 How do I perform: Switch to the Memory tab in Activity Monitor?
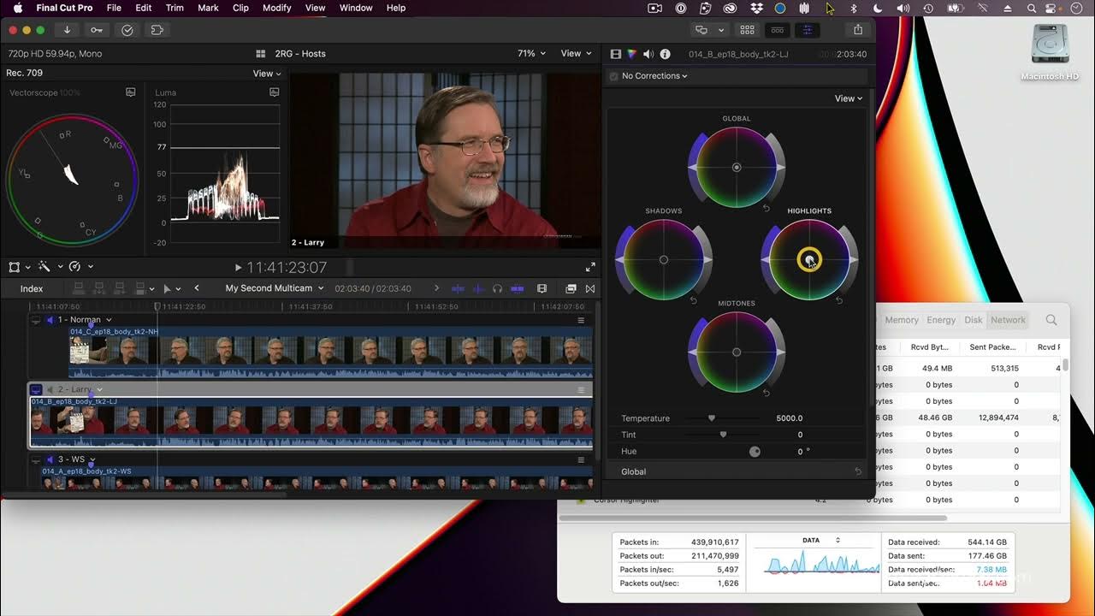902,320
